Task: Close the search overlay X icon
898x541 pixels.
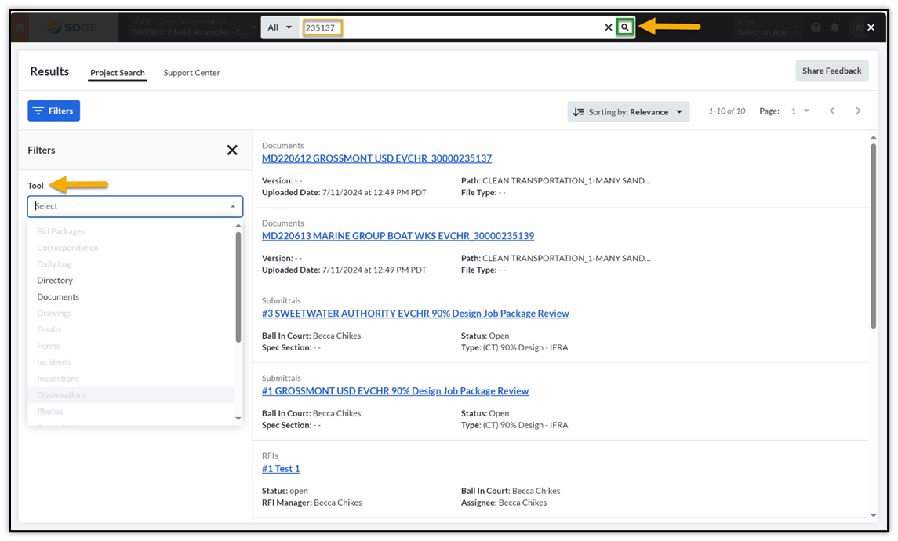Action: point(871,27)
